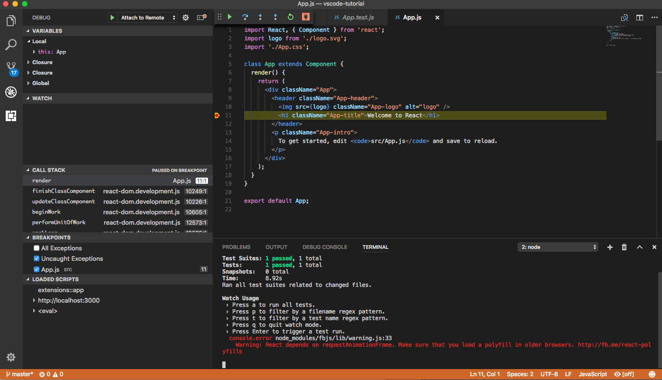This screenshot has height=380, width=662.
Task: Expand the Global variables scope
Action: point(40,83)
